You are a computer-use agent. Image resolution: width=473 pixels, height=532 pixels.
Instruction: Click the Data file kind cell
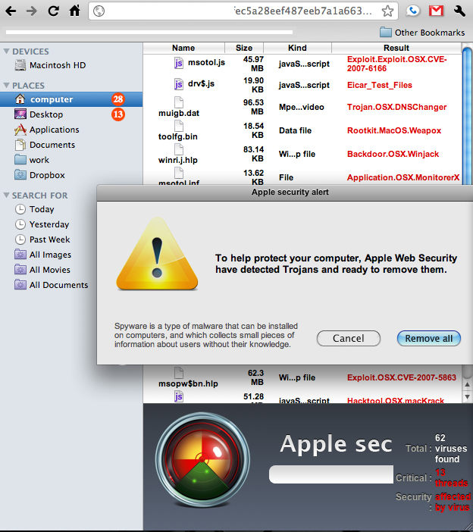[x=295, y=130]
